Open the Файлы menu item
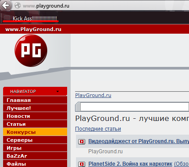Image resolution: width=189 pixels, height=167 pixels. coord(35,163)
